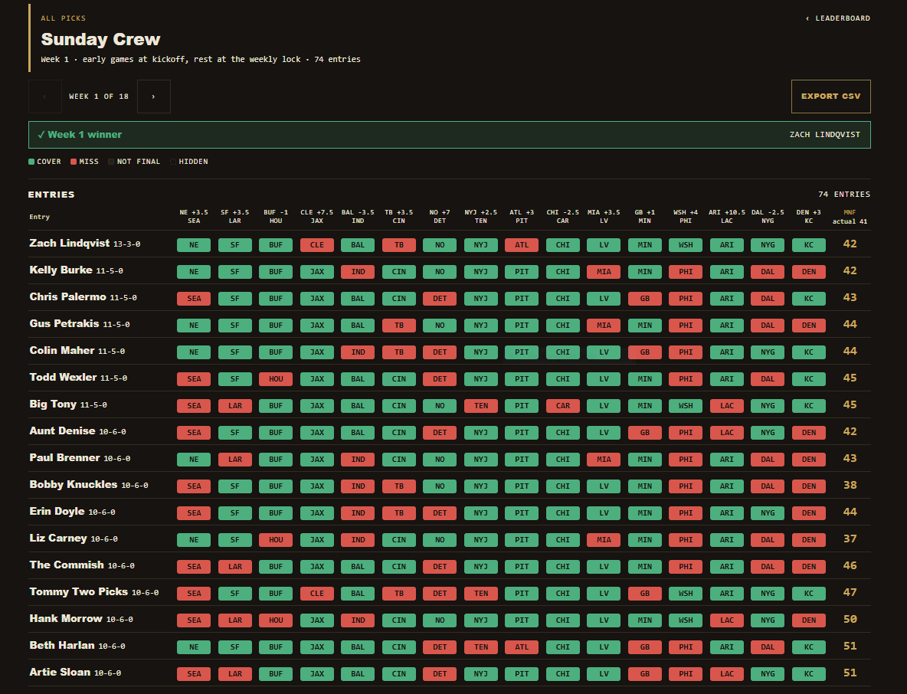Open Zach Lindqvist's entry row name
This screenshot has height=694, width=907.
(x=70, y=244)
